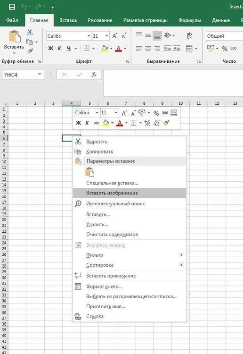Choose Очистить содержимое in context menu
Screen dimensions: 243x354
[130, 234]
